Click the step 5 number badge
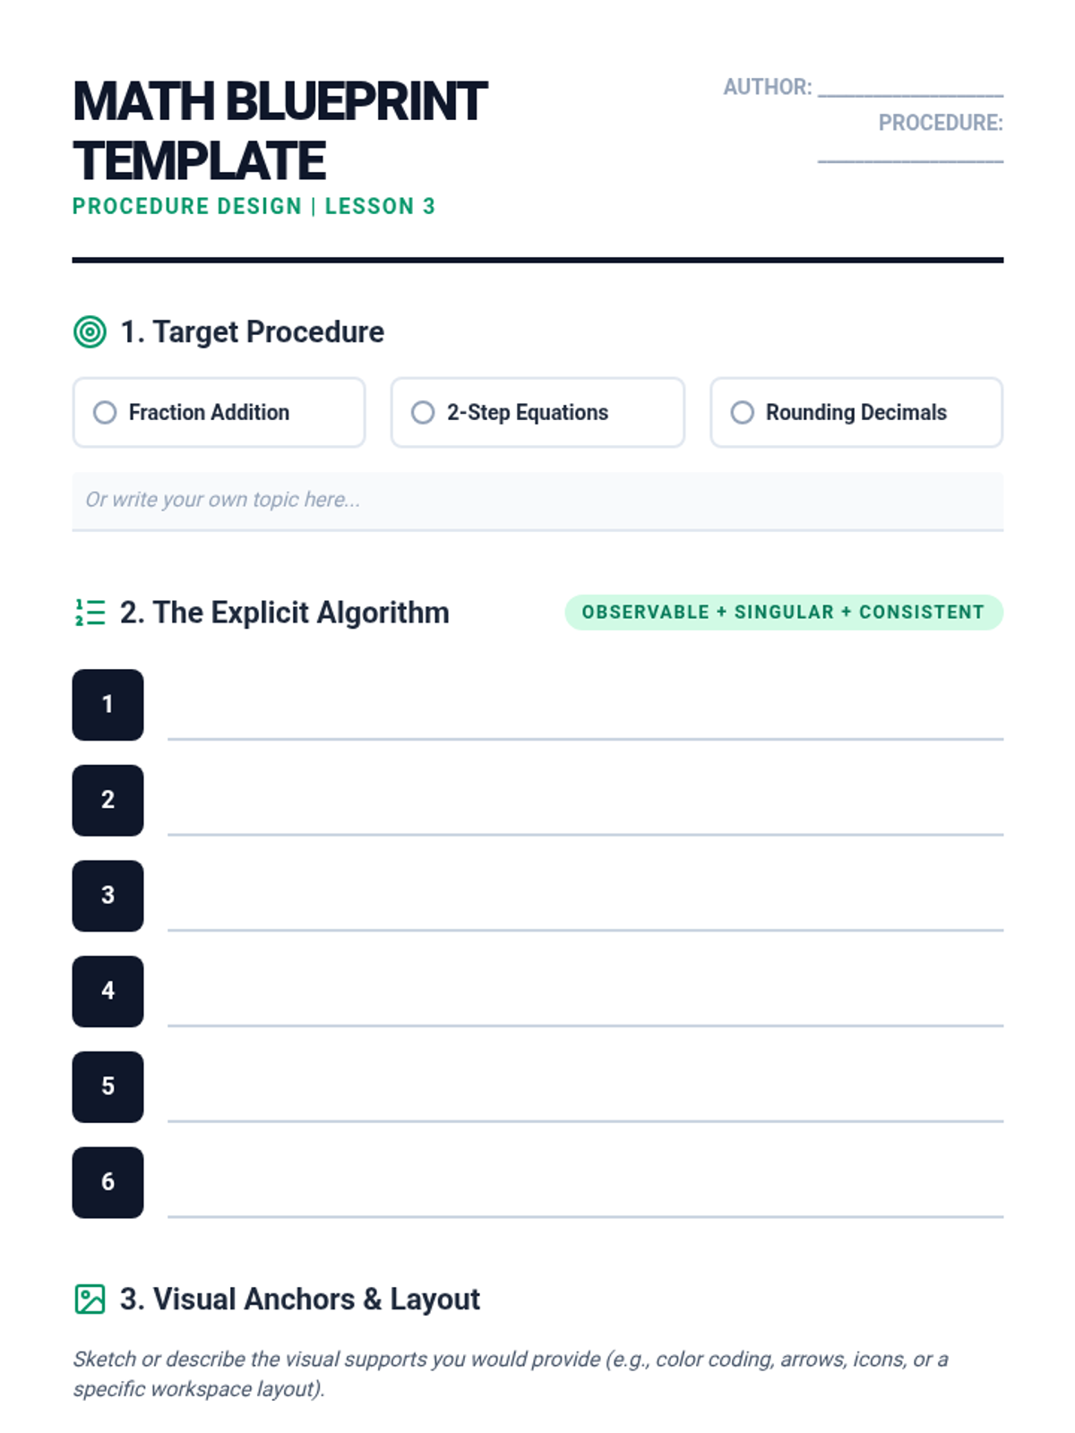Viewport: 1075px width, 1433px height. pyautogui.click(x=107, y=1086)
